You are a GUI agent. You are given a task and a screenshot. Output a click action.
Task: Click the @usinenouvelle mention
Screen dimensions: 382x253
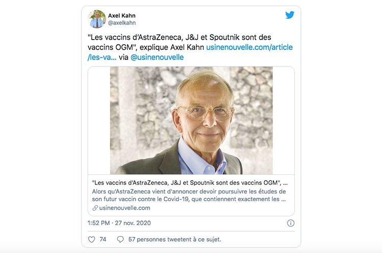[x=157, y=57]
